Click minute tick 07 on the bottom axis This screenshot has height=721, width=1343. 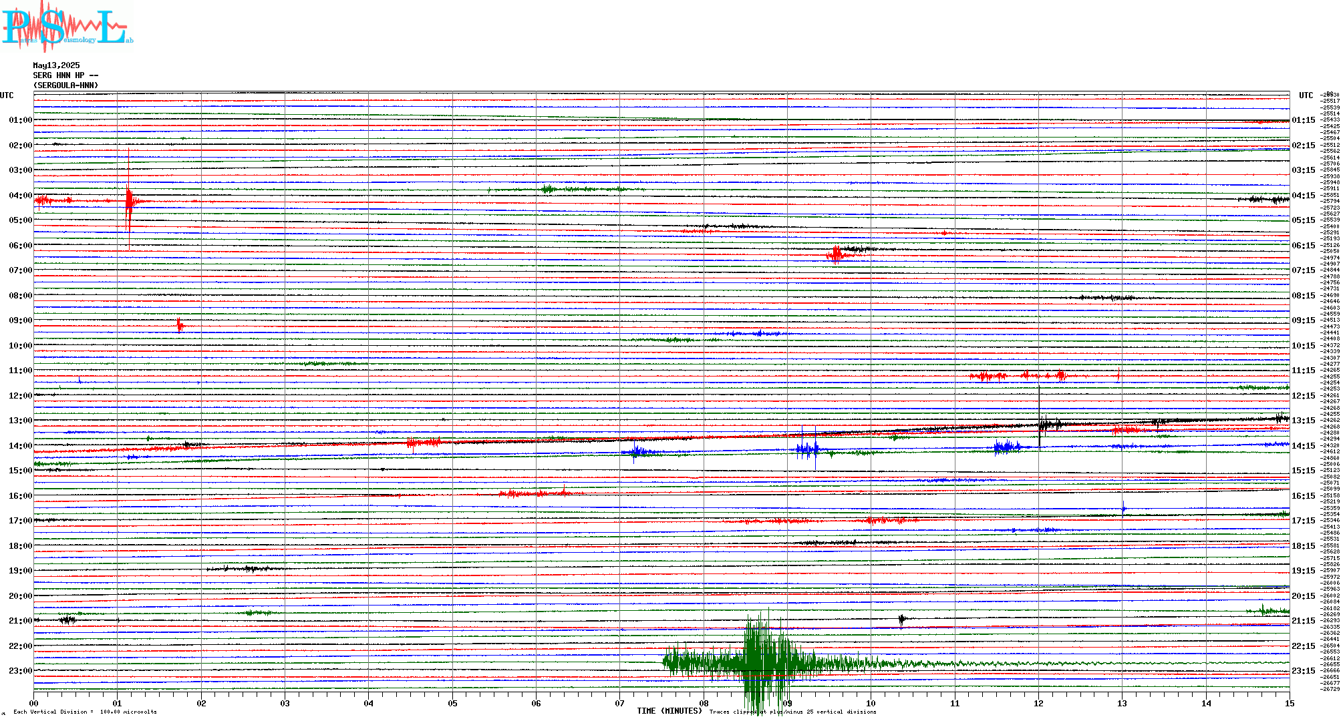(x=620, y=703)
